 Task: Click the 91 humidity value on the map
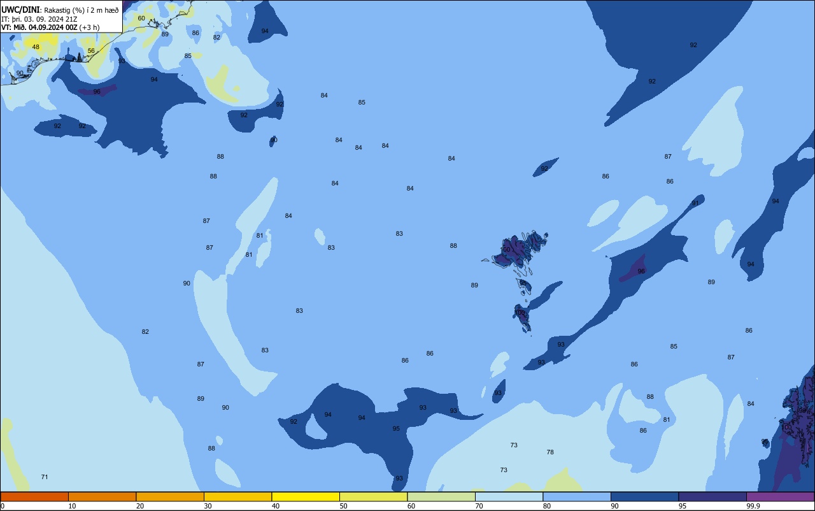point(695,203)
